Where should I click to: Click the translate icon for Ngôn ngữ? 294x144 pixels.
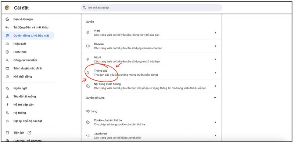(x=7, y=88)
